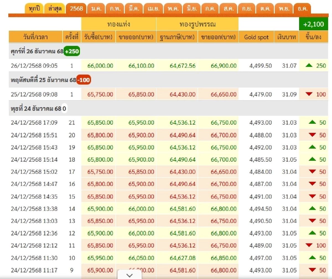Select the ล่าสุด tab
This screenshot has height=279, width=332.
tap(55, 8)
